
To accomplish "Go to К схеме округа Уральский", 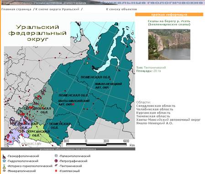I will (x=57, y=9).
